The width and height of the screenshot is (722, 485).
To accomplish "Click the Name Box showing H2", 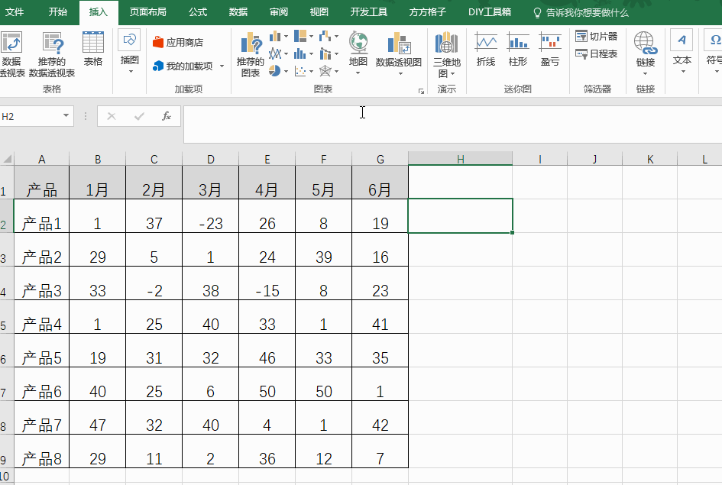I will click(31, 116).
